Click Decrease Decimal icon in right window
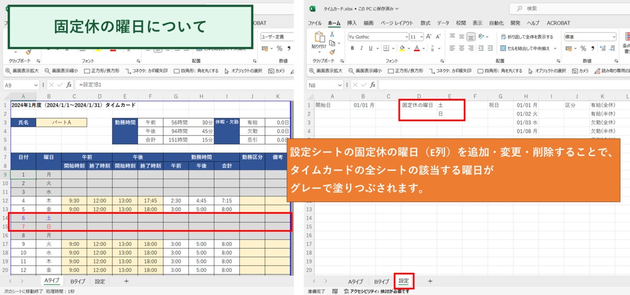Viewport: 630px width, 295px height. [x=612, y=48]
